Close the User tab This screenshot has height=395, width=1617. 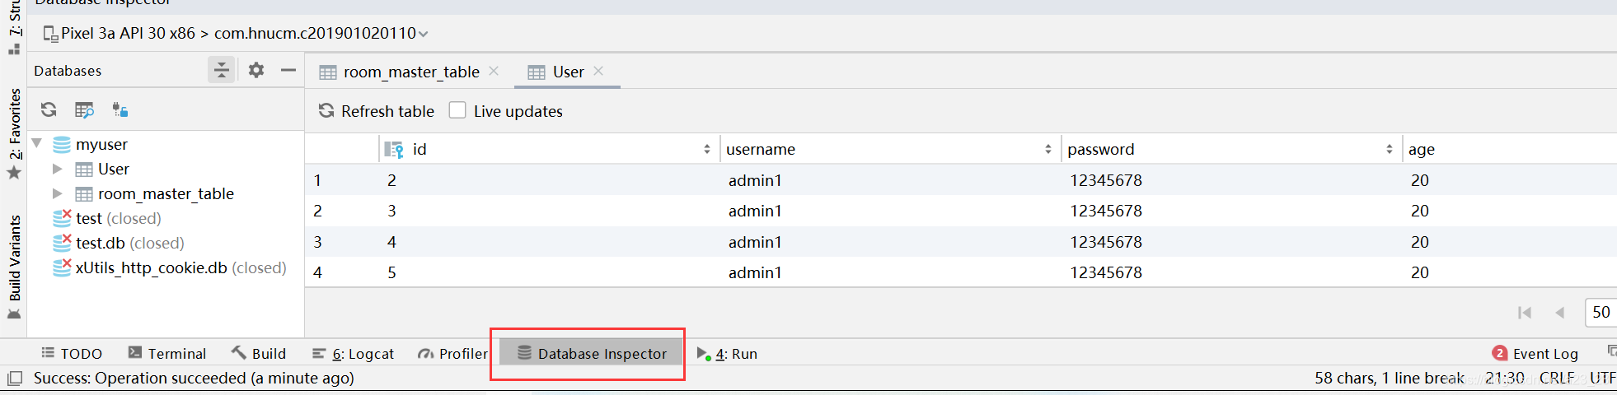(598, 71)
